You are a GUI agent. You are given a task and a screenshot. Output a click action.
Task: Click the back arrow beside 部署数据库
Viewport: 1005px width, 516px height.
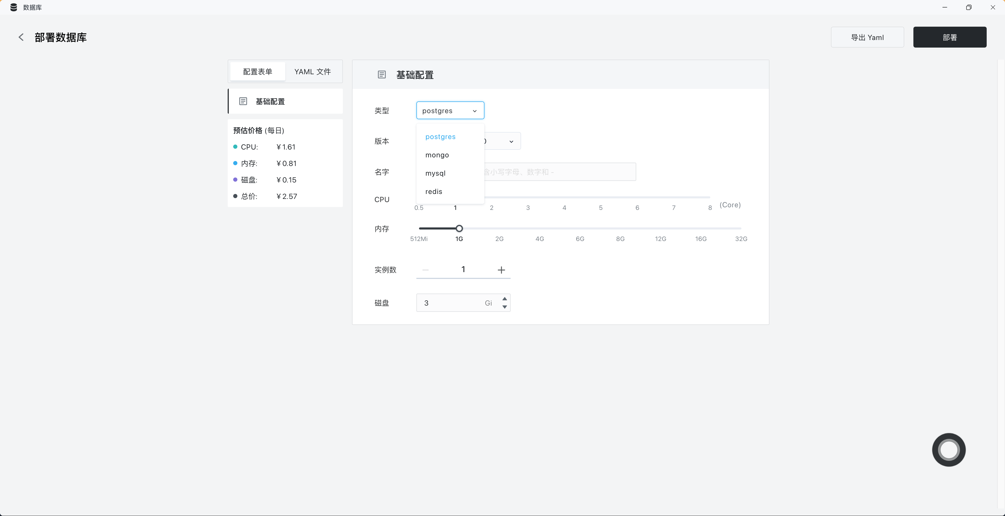21,37
